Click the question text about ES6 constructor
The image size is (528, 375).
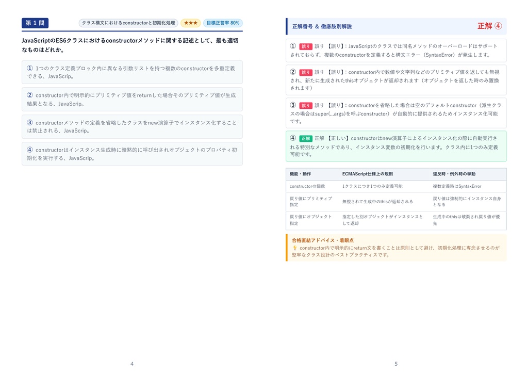(x=130, y=45)
